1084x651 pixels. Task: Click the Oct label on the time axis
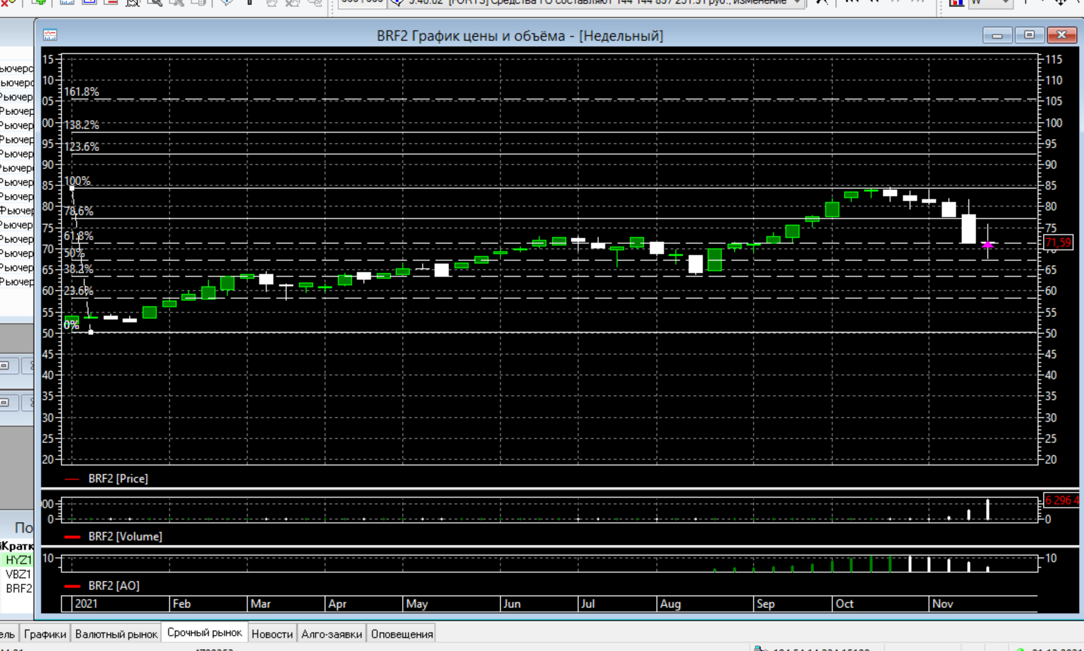click(x=844, y=604)
